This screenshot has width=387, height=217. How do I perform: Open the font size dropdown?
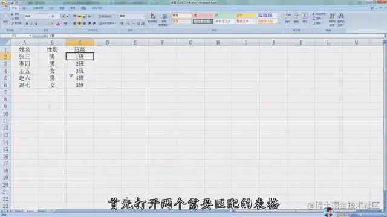[x=59, y=16]
